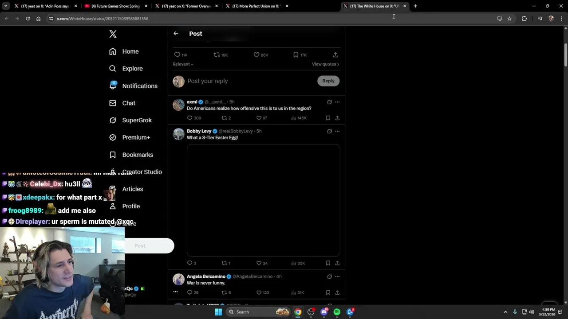Open Spotify from the taskbar
Image resolution: width=568 pixels, height=319 pixels.
click(x=337, y=312)
